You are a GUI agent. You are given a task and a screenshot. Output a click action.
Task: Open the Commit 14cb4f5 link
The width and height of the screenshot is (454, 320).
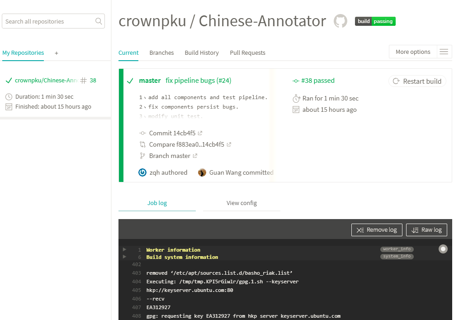[172, 133]
